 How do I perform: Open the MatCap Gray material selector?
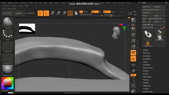8,70
